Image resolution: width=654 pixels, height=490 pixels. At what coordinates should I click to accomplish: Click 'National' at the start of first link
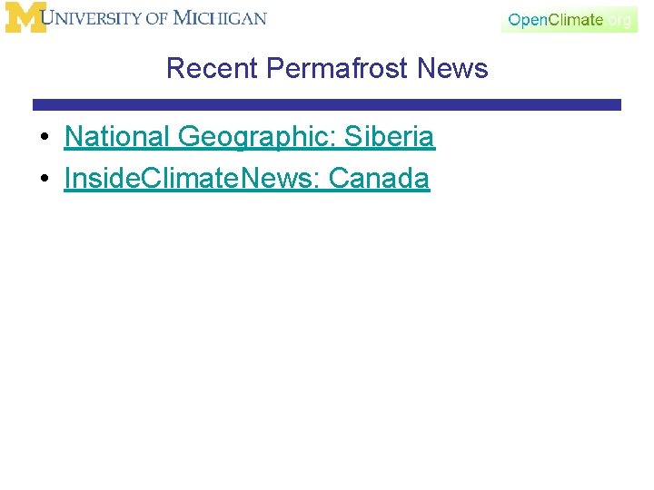117,137
